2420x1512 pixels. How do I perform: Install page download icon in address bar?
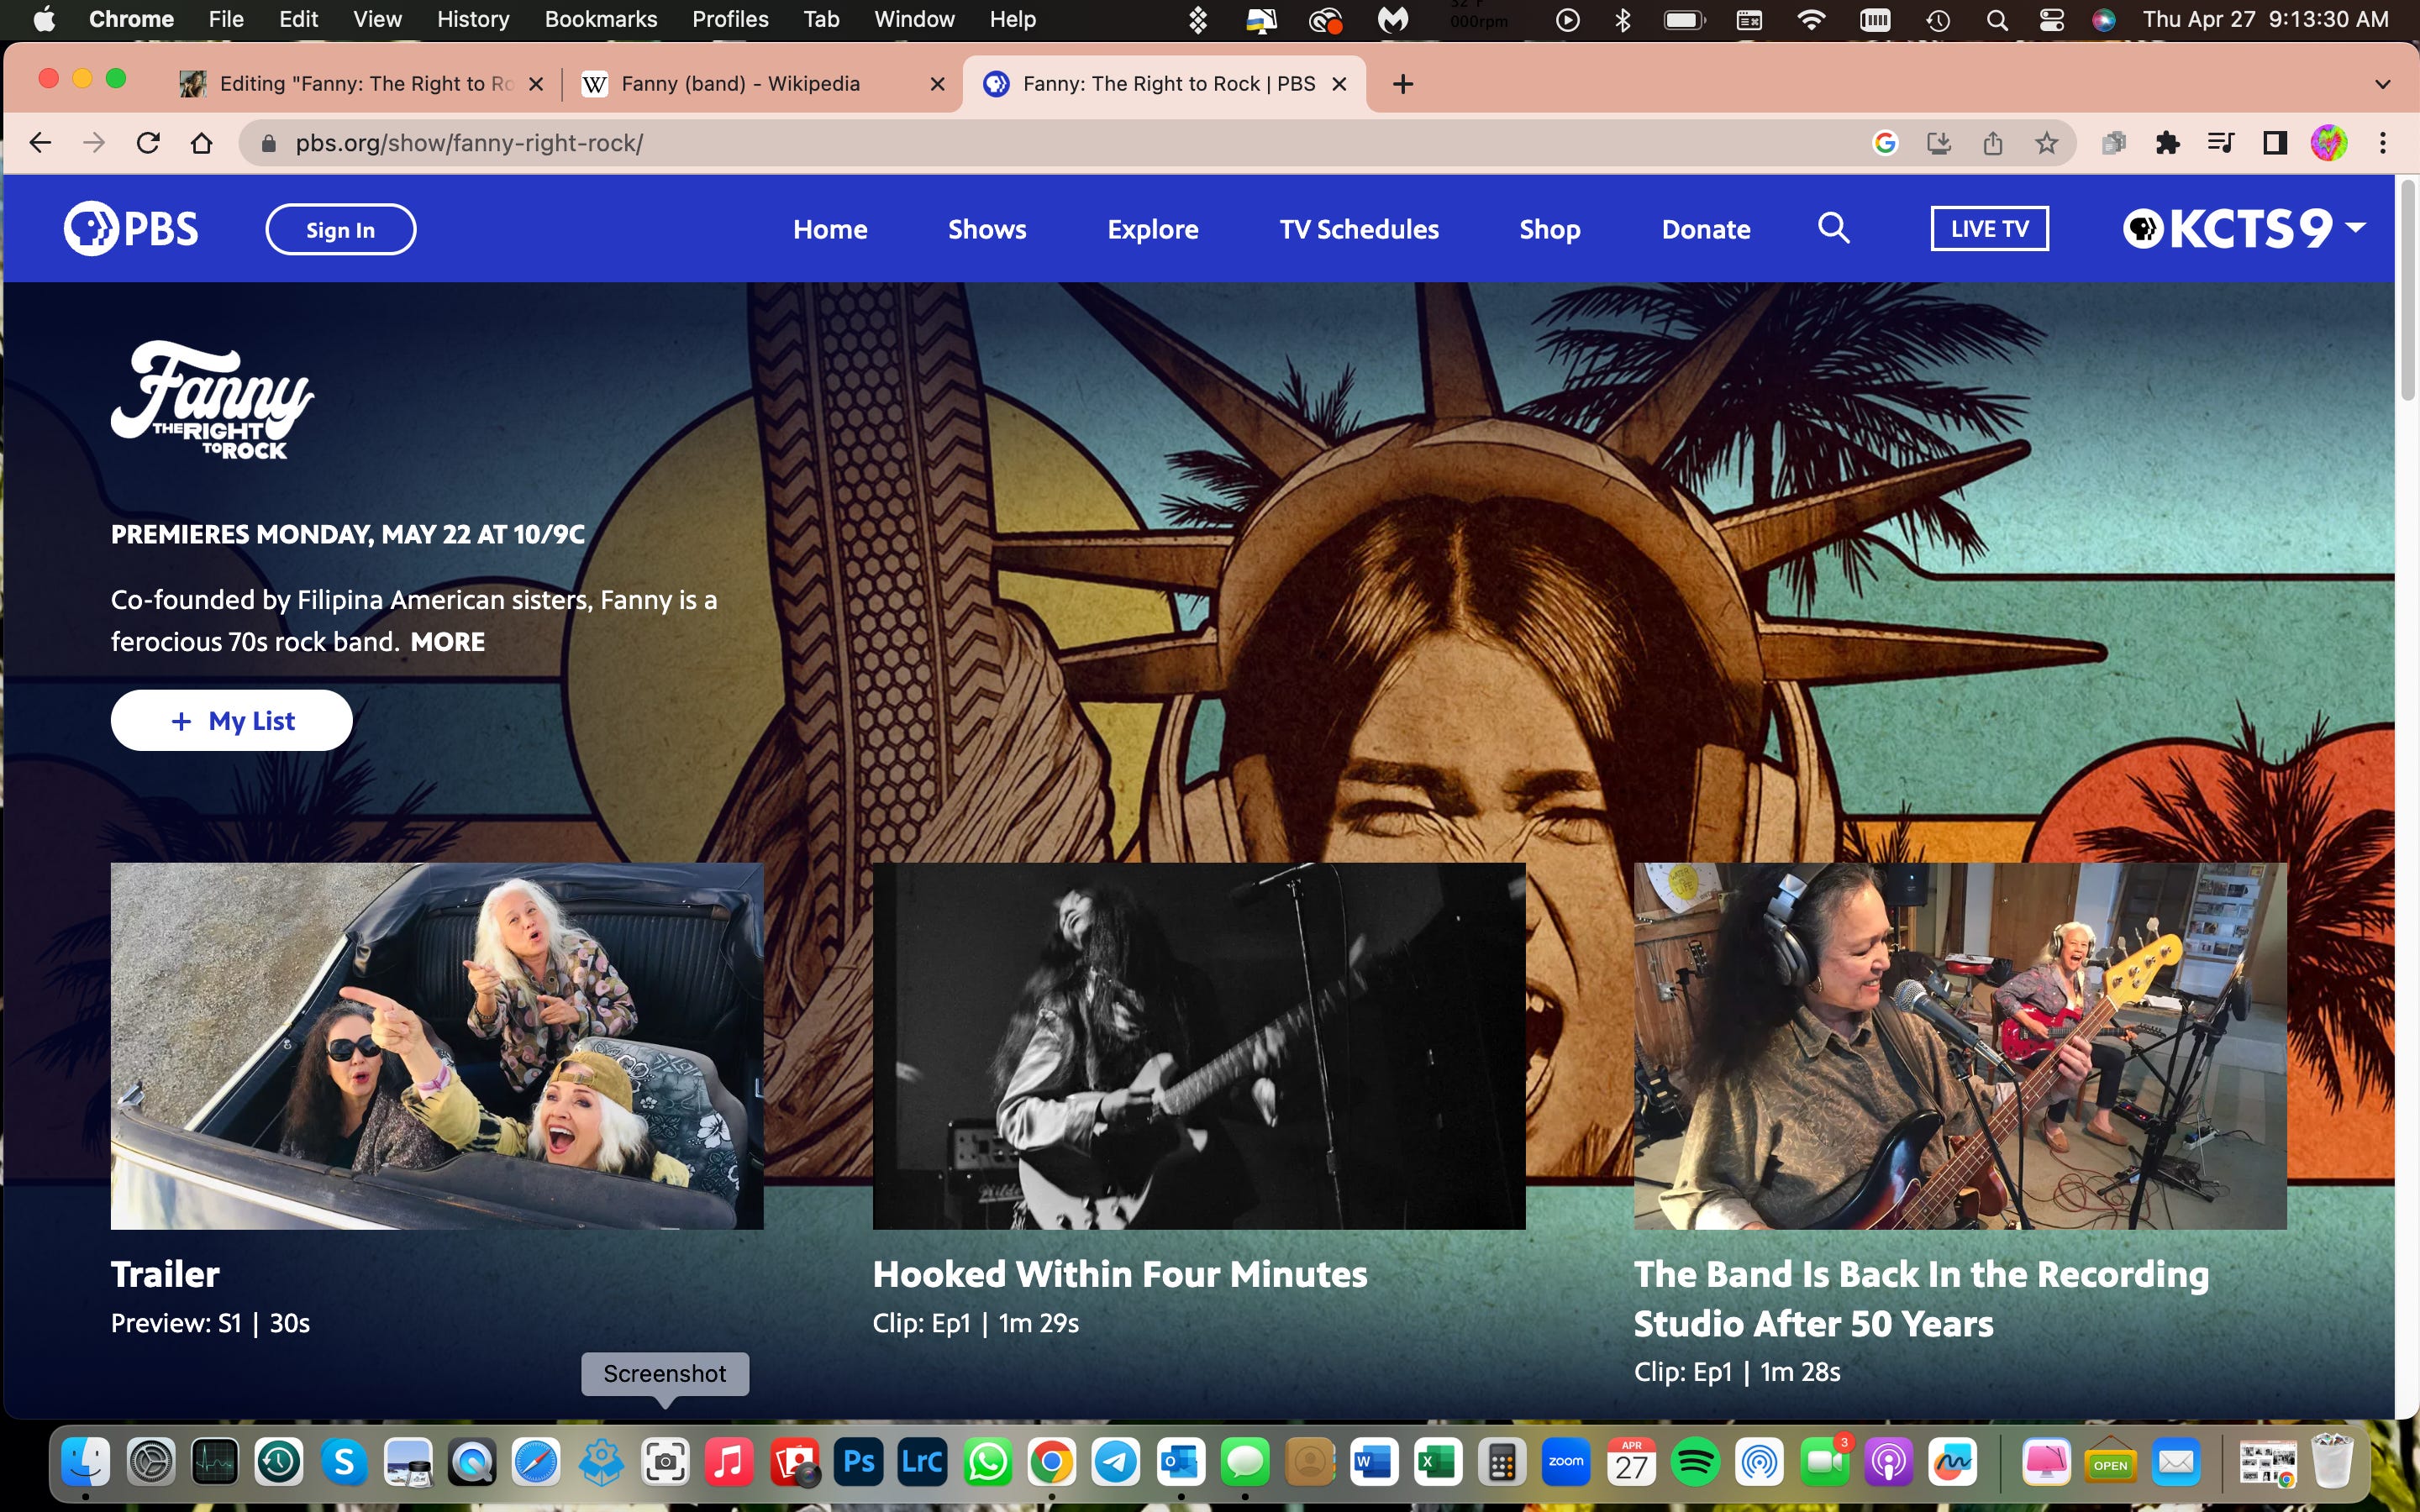[1939, 143]
